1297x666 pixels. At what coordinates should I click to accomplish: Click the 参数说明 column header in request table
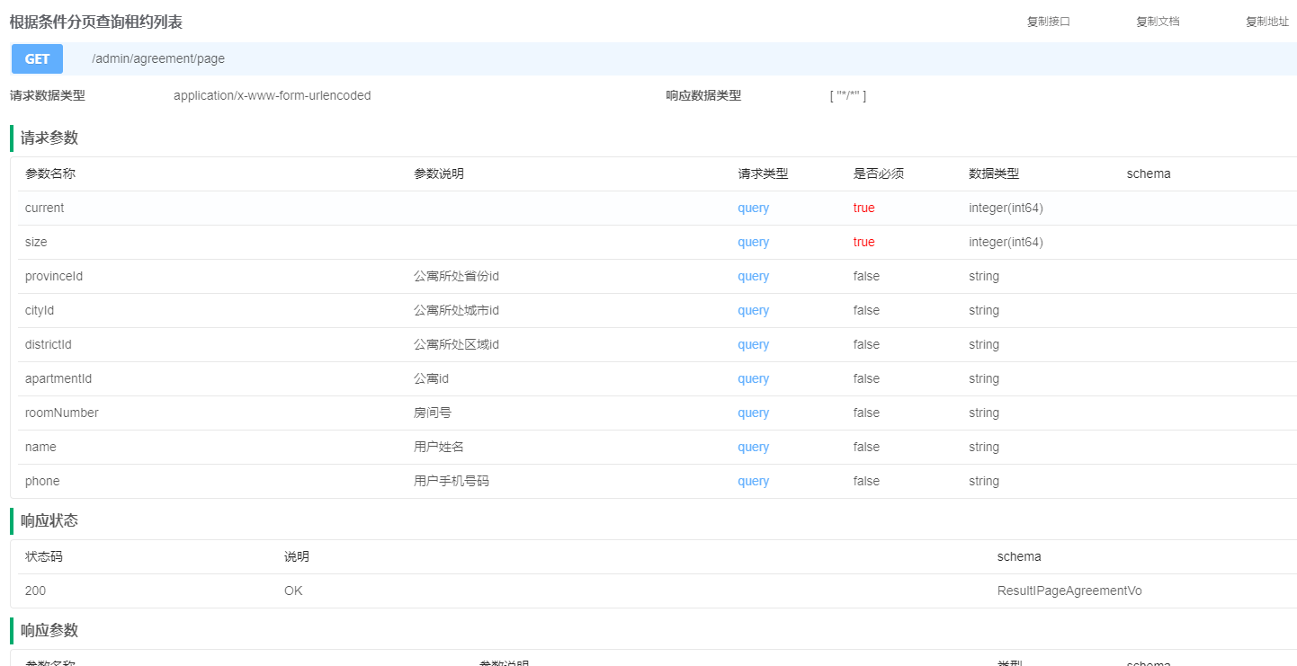[439, 173]
